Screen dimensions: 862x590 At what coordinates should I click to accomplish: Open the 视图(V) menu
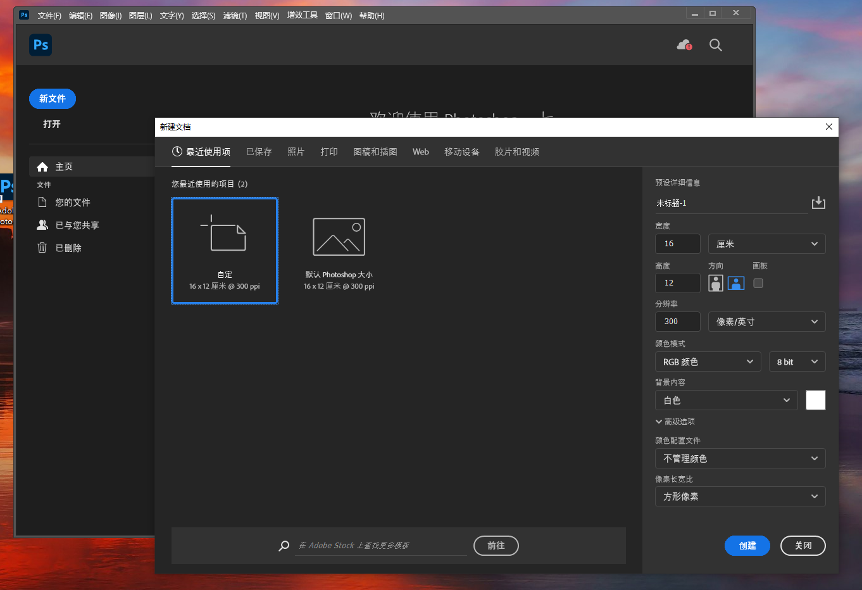[x=267, y=15]
